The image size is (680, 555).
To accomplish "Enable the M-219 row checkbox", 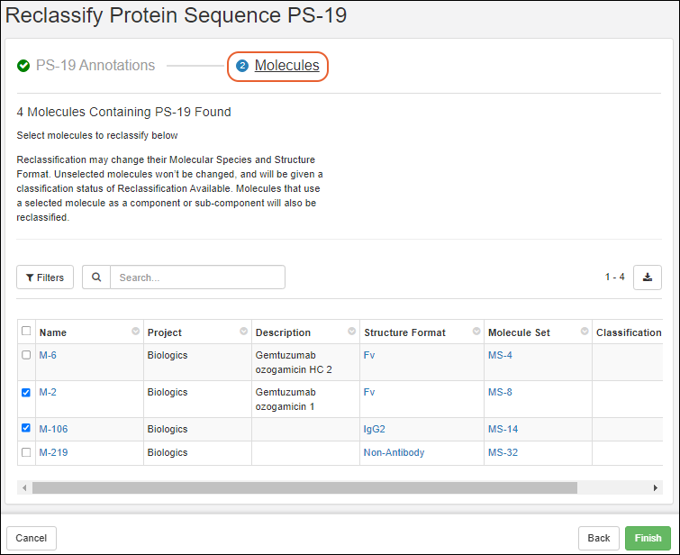I will click(x=26, y=452).
